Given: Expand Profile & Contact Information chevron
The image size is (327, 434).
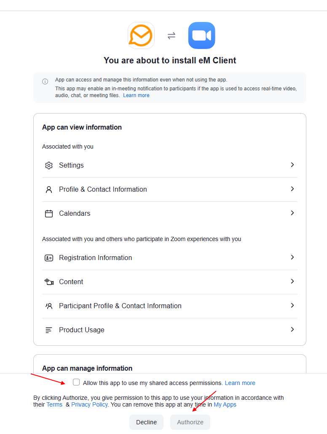Looking at the screenshot, I should point(292,189).
